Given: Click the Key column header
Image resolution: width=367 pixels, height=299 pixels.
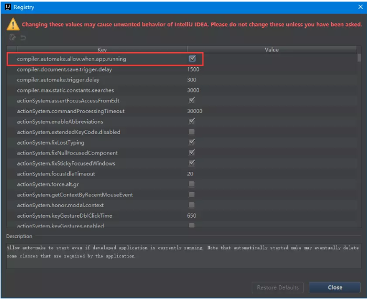Looking at the screenshot, I should pos(102,49).
